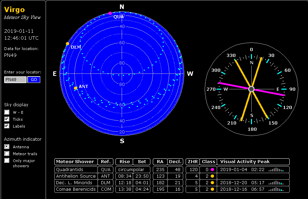
Task: Click the DLM reference cell in table
Action: (105, 183)
